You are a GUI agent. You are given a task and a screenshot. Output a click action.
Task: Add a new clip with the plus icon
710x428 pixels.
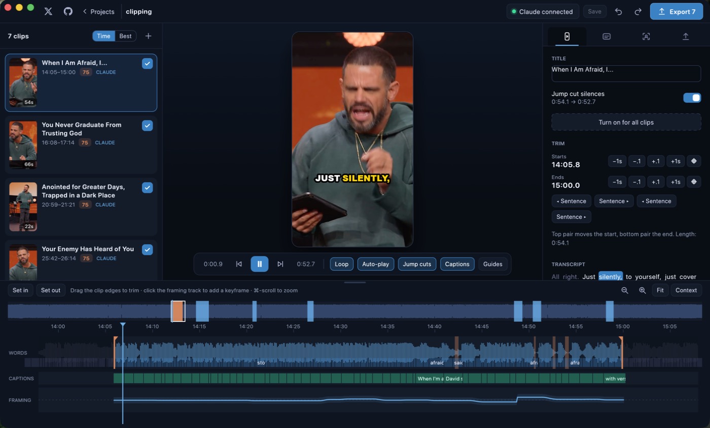(148, 36)
